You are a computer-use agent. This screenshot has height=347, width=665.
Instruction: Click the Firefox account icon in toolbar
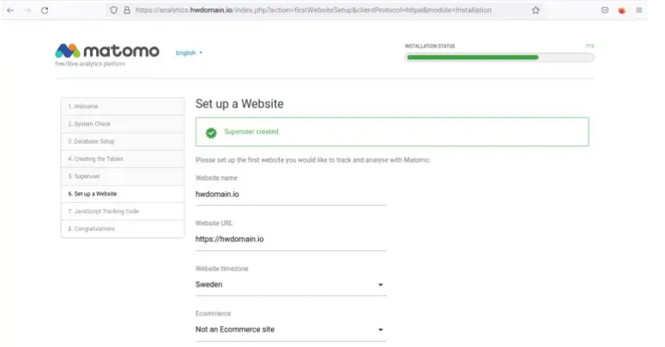[x=622, y=10]
